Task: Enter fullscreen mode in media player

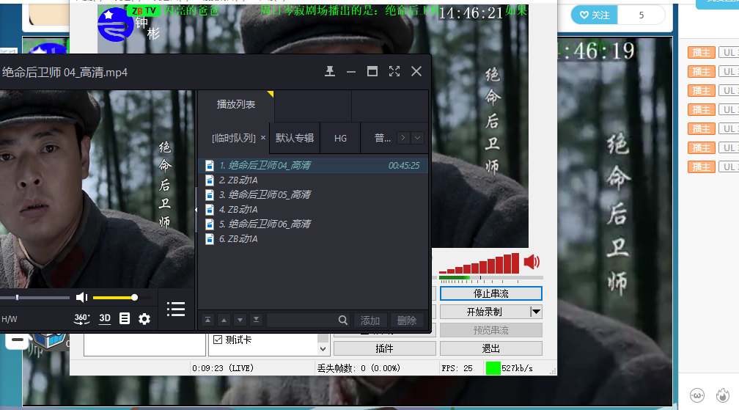Action: (x=394, y=71)
